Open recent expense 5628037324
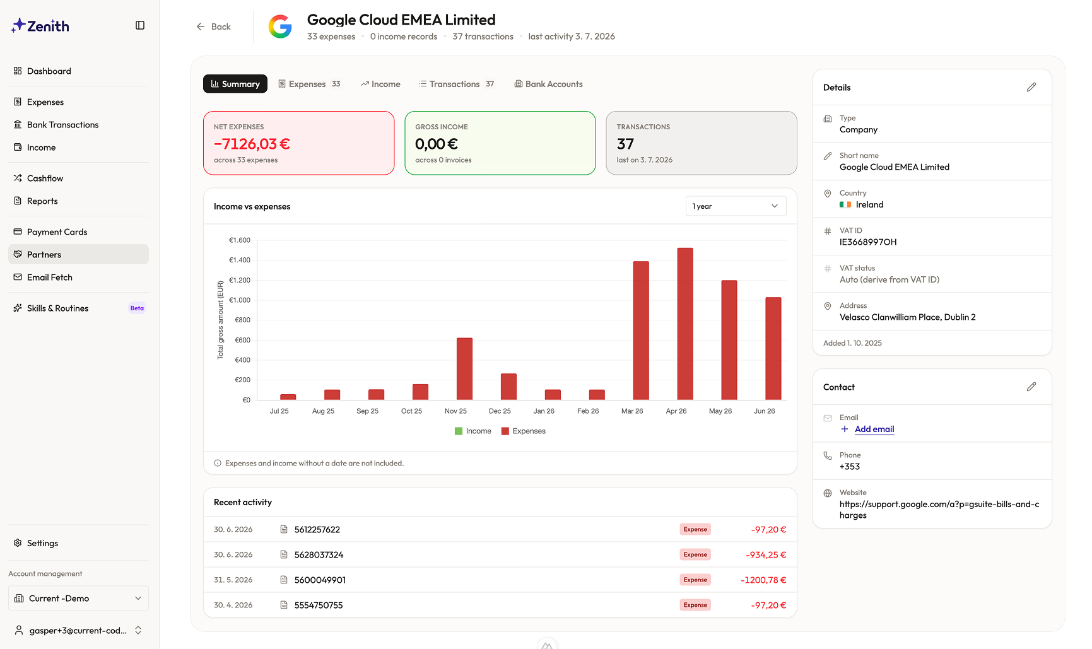This screenshot has height=649, width=1092. coord(500,554)
